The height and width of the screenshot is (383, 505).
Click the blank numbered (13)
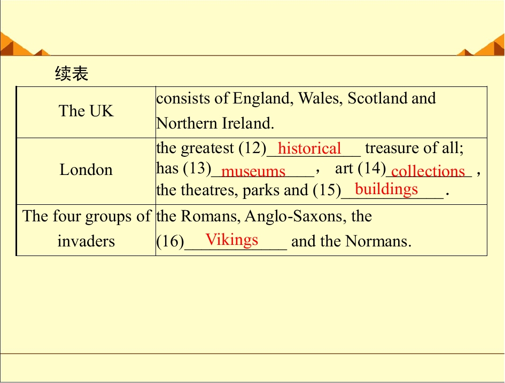click(x=262, y=171)
